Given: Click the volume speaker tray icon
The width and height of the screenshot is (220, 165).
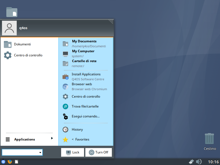Looking at the screenshot, I should tap(199, 162).
